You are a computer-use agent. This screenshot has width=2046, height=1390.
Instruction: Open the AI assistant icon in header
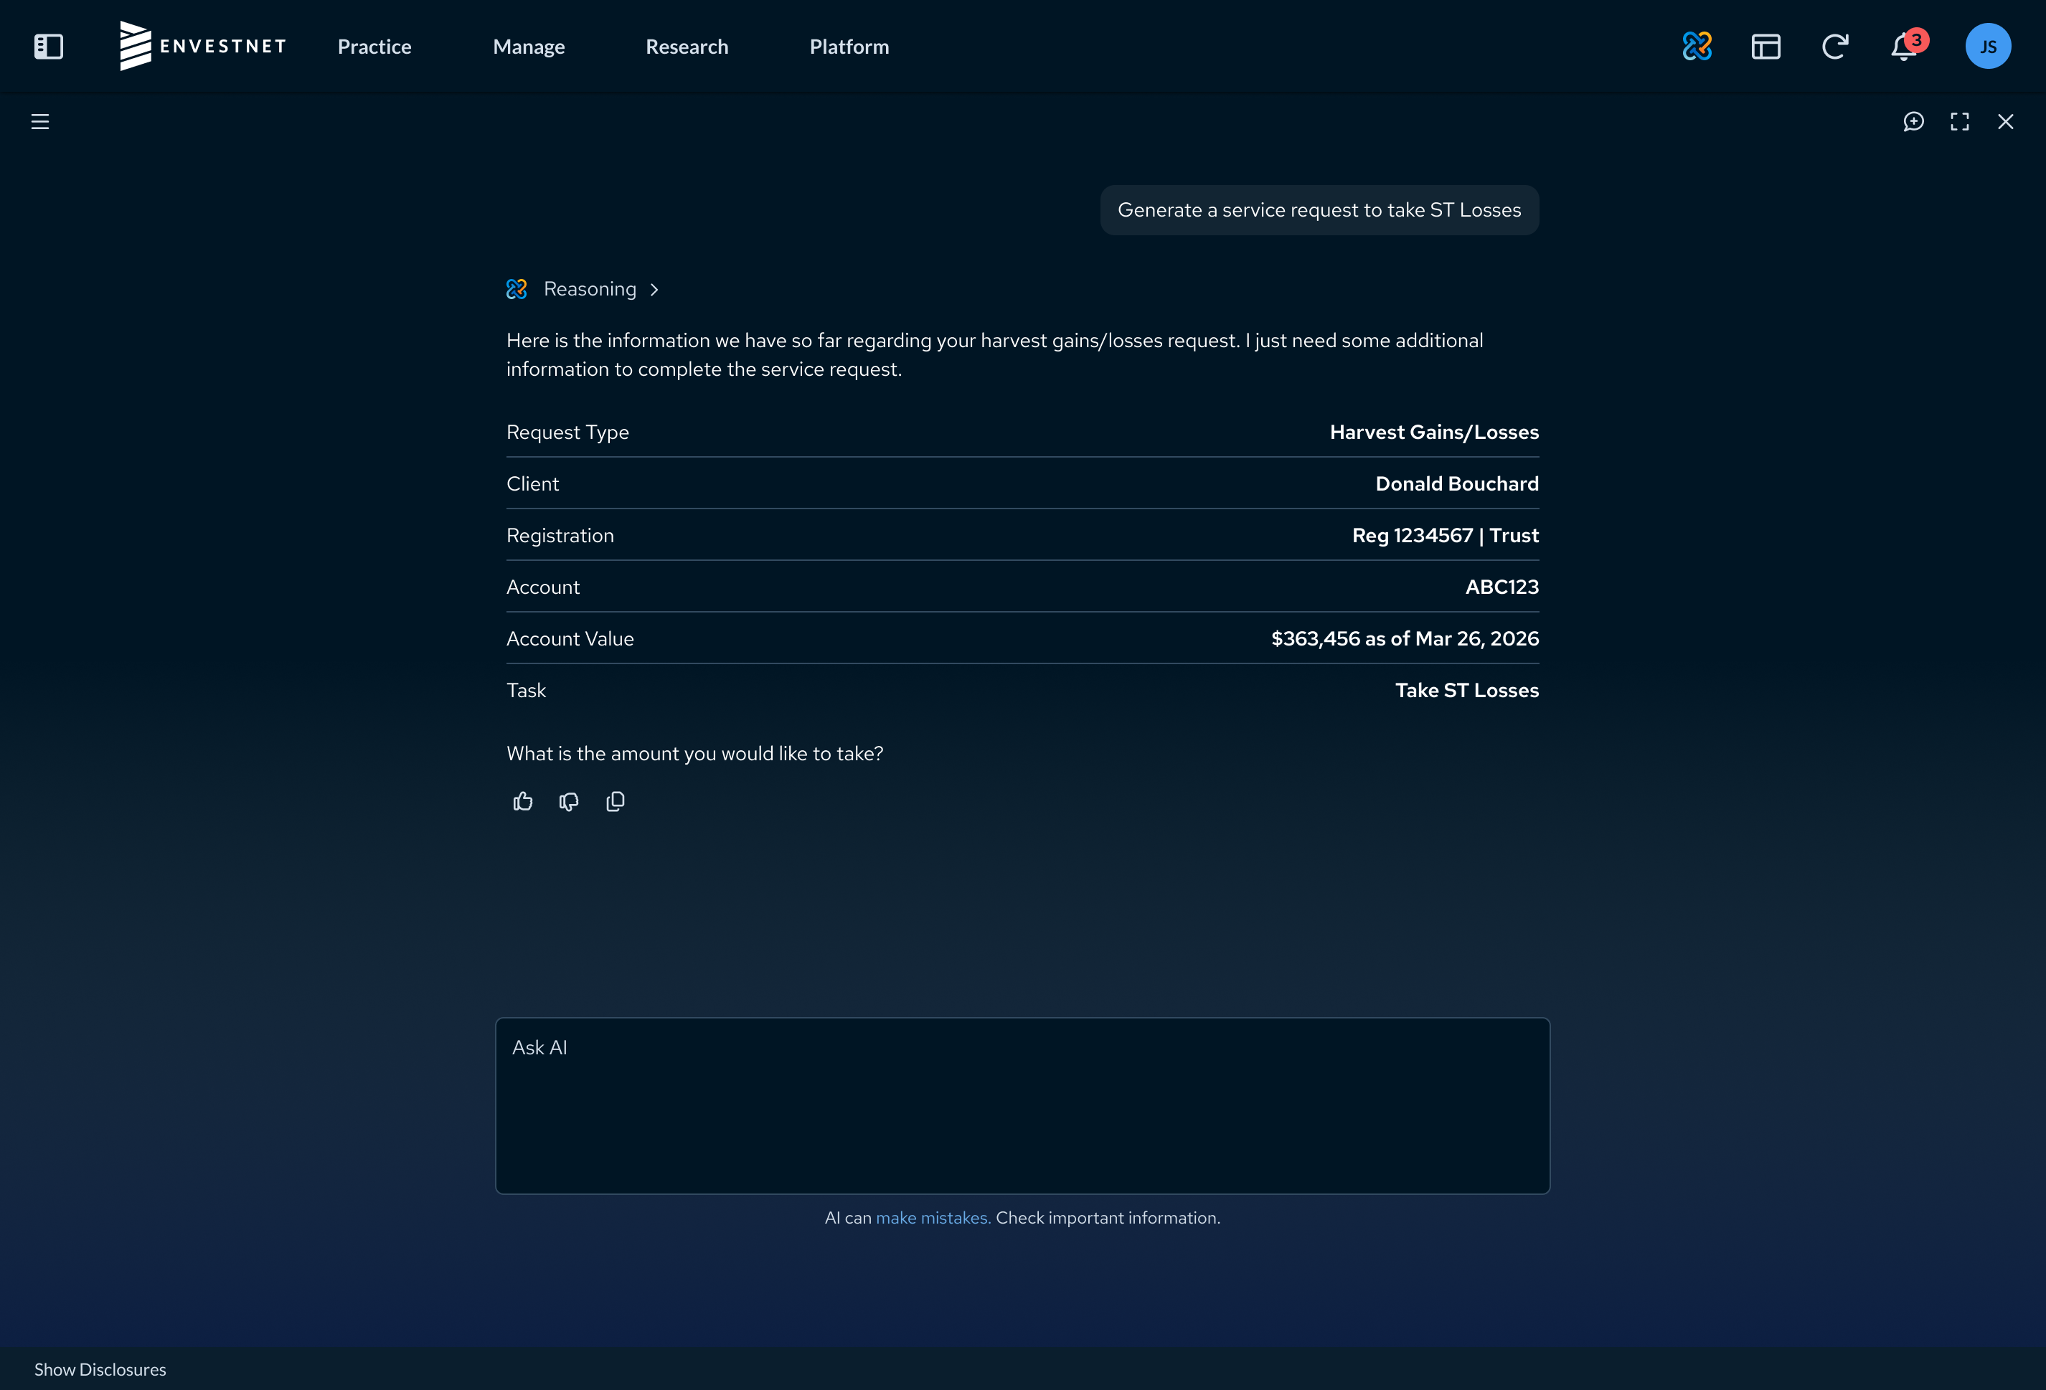click(1697, 46)
